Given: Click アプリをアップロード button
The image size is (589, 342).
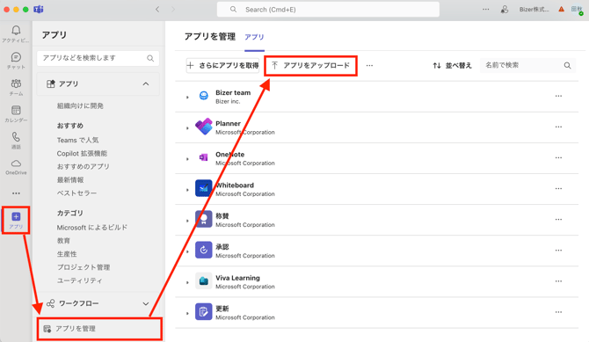Looking at the screenshot, I should tap(310, 65).
